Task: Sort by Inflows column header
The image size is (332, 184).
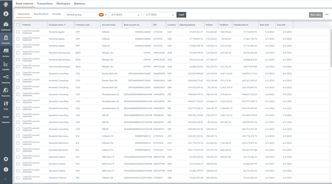Action: point(209,25)
